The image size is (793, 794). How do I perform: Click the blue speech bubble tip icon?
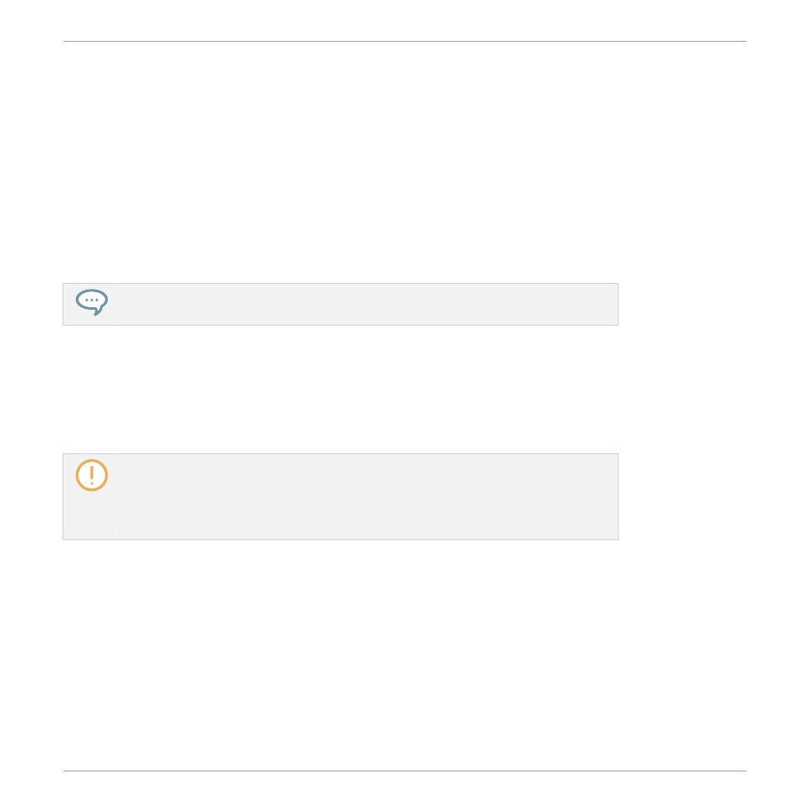pos(92,302)
